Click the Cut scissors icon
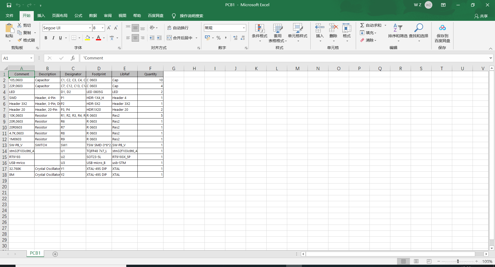The height and width of the screenshot is (267, 495). [20, 25]
